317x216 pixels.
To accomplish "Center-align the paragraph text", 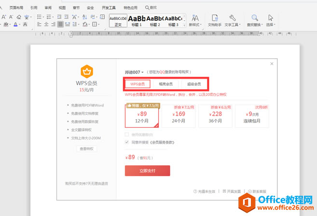I will coord(46,24).
